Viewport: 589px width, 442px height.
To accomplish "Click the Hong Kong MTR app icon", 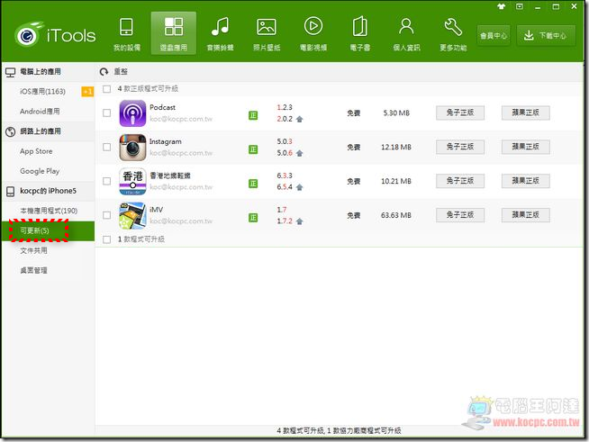I will click(132, 181).
